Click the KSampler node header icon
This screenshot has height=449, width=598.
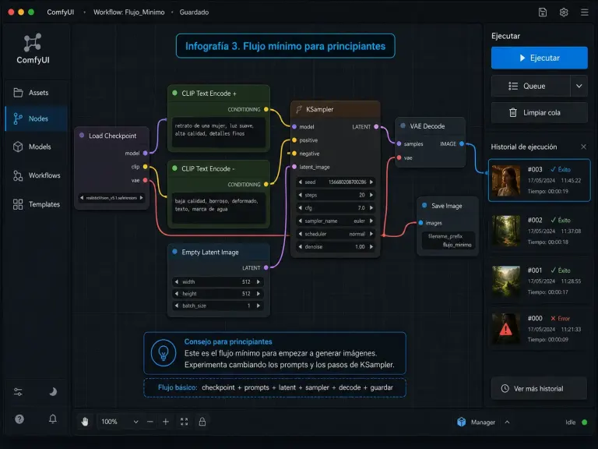tap(299, 110)
